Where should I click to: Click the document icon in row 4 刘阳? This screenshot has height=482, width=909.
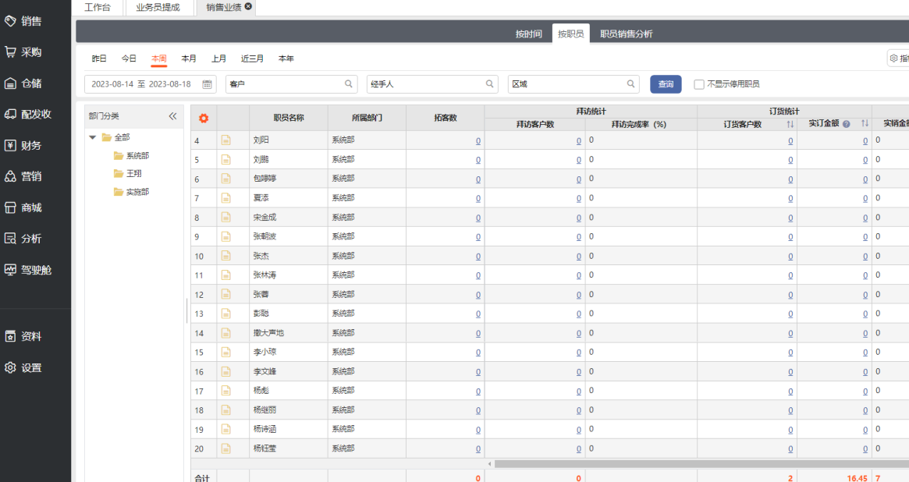tap(226, 140)
